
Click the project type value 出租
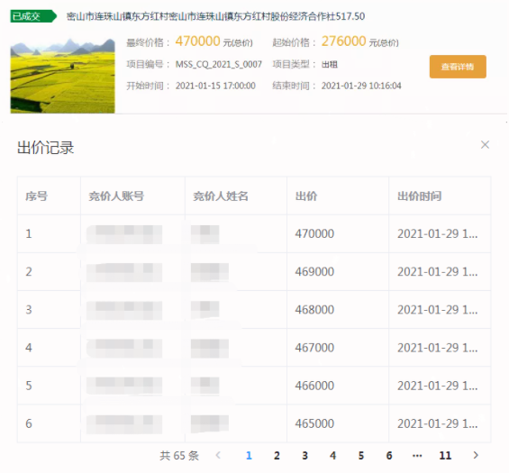coord(330,65)
